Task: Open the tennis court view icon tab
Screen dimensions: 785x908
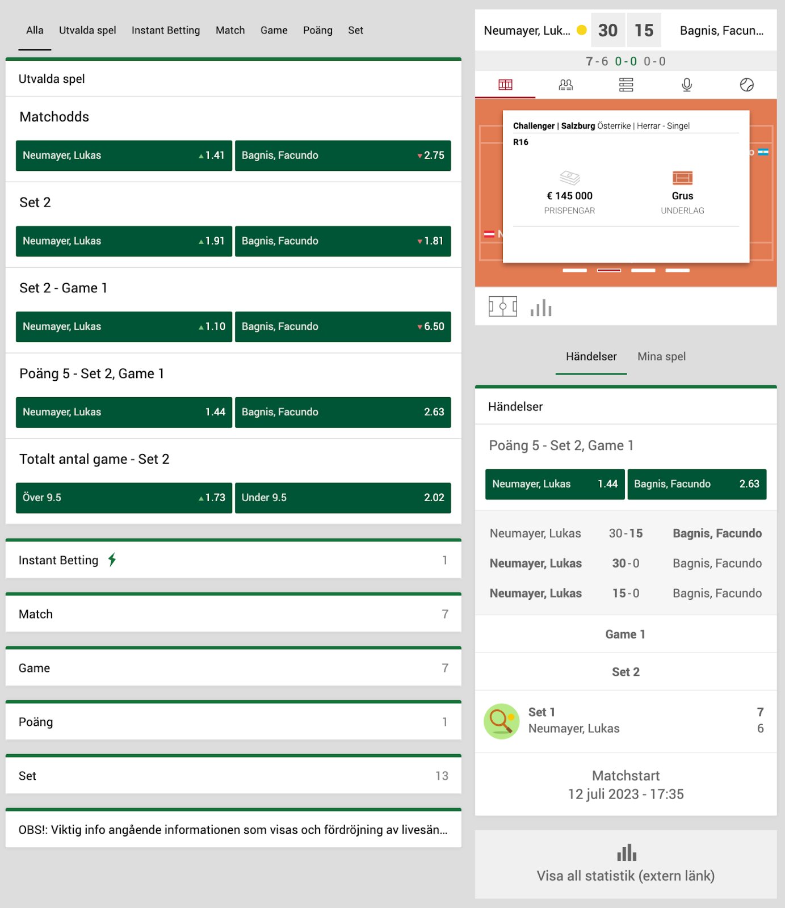Action: pyautogui.click(x=505, y=85)
